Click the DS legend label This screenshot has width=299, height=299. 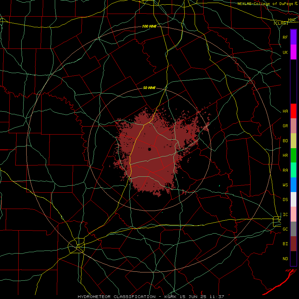285,200
